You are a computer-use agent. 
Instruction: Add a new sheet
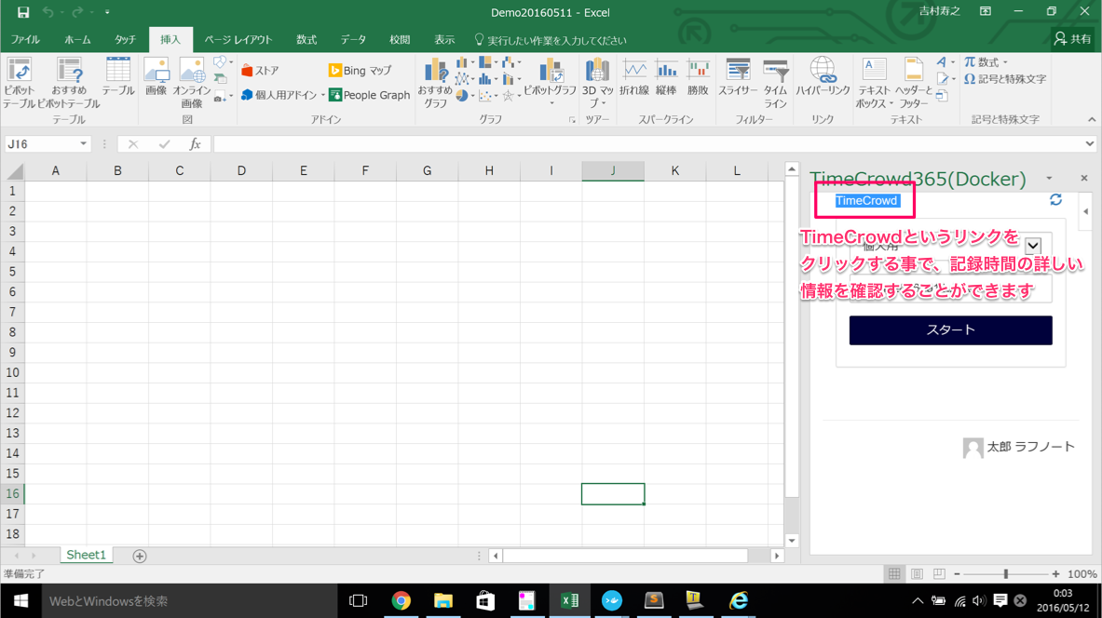click(x=139, y=557)
